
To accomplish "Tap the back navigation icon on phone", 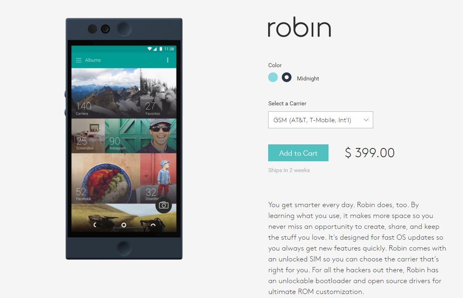I will tap(95, 225).
